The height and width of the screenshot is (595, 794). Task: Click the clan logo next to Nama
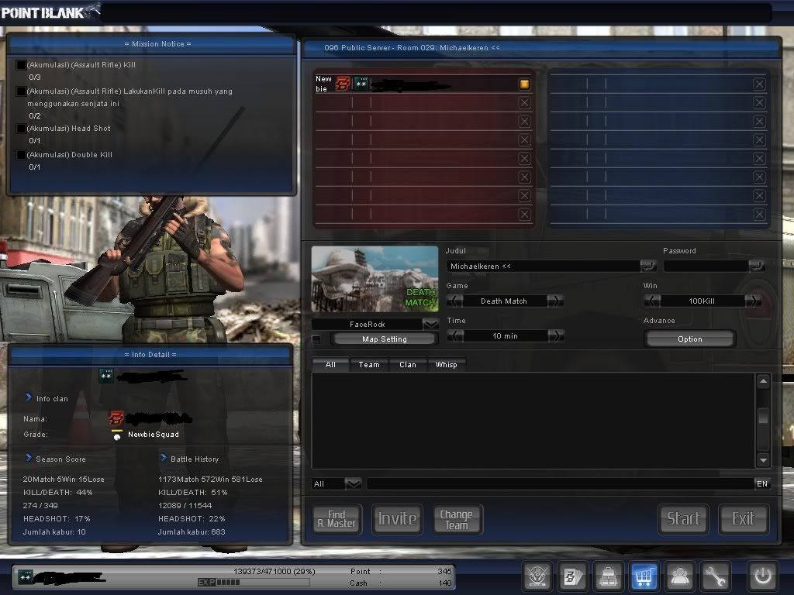116,418
